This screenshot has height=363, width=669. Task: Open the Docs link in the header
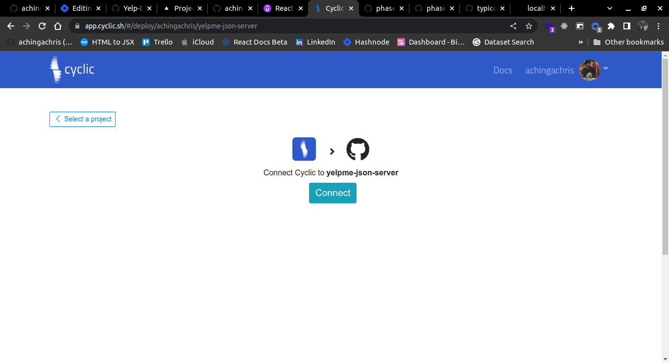coord(503,70)
